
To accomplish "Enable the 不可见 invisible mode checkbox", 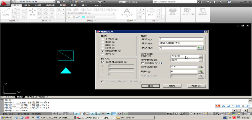I will (102, 39).
